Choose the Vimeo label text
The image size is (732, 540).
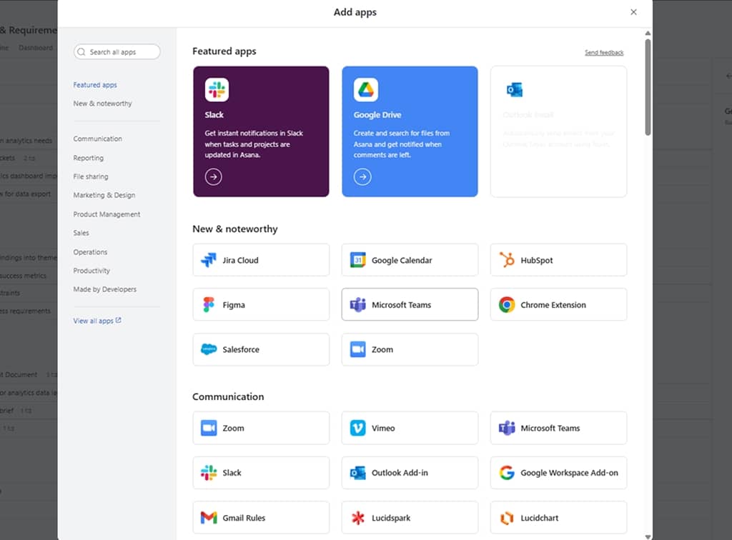pyautogui.click(x=383, y=428)
